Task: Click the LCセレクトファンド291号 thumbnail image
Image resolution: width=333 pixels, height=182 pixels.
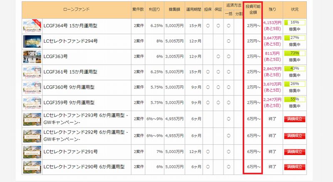Action: [32, 152]
